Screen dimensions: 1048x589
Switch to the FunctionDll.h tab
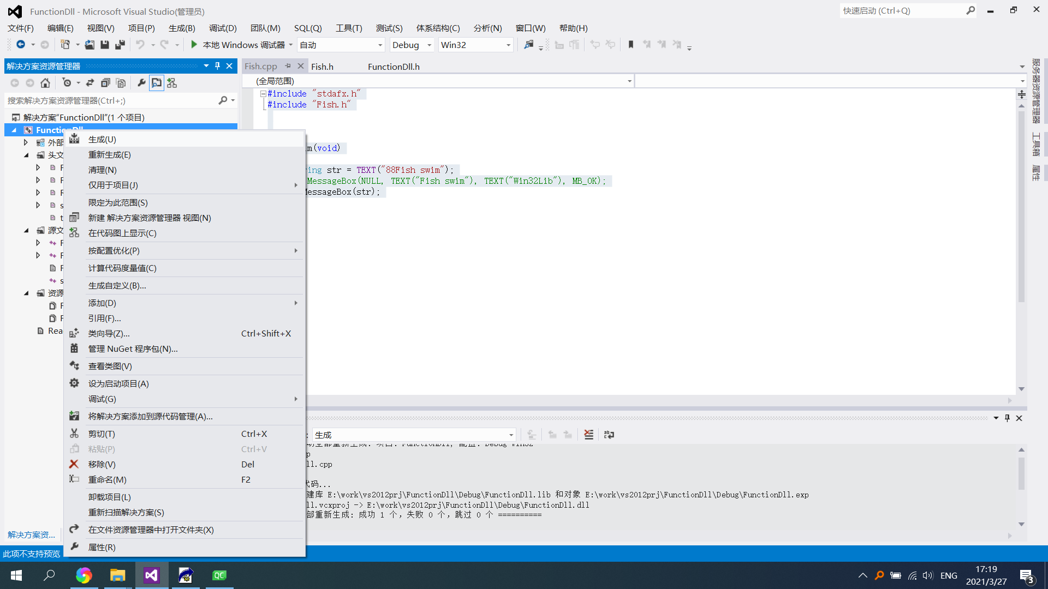pyautogui.click(x=394, y=67)
